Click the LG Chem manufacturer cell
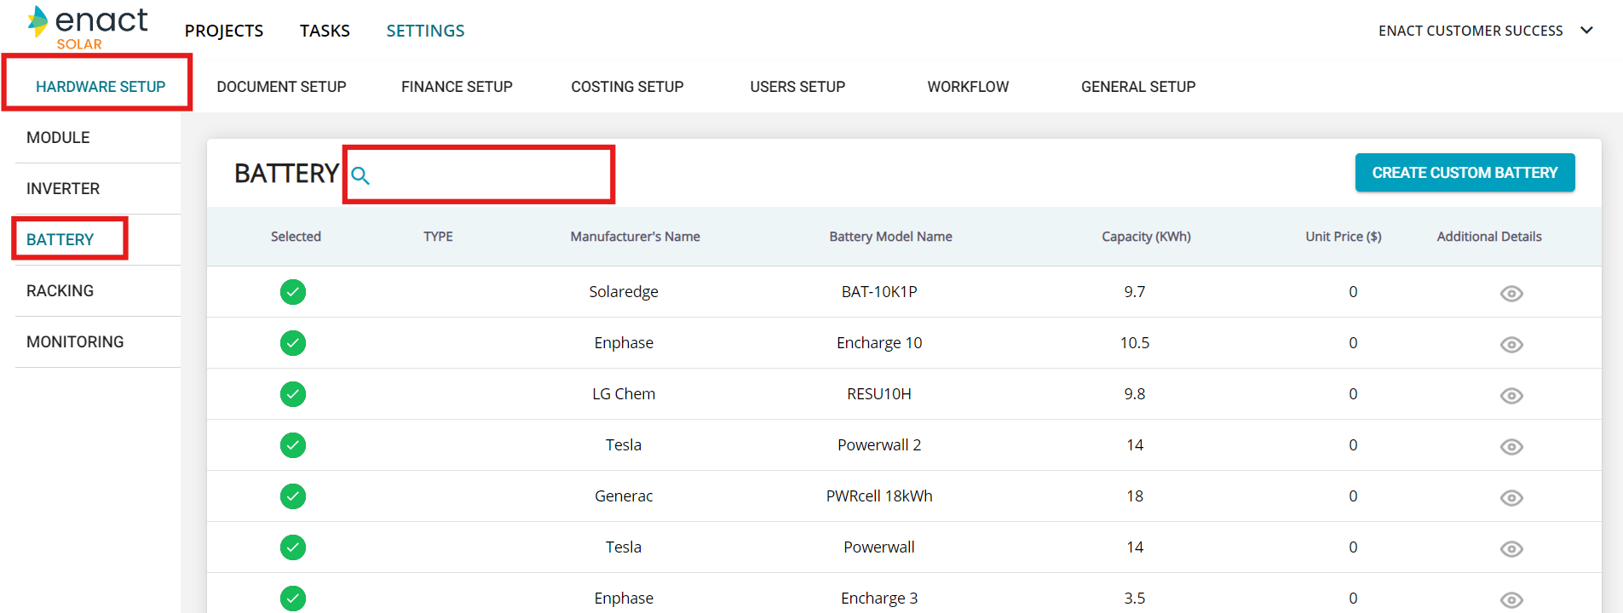Viewport: 1623px width, 613px height. [624, 394]
